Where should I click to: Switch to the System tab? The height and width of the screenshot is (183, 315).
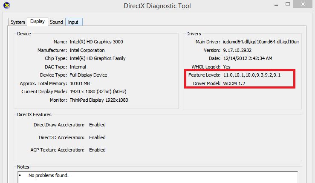pyautogui.click(x=17, y=22)
